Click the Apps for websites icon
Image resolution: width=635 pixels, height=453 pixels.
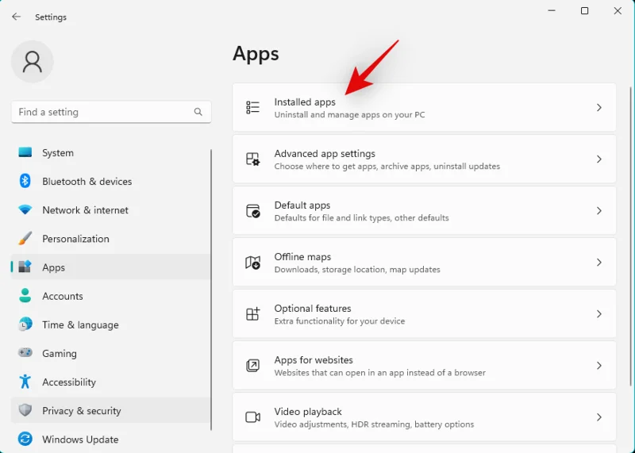click(x=252, y=366)
